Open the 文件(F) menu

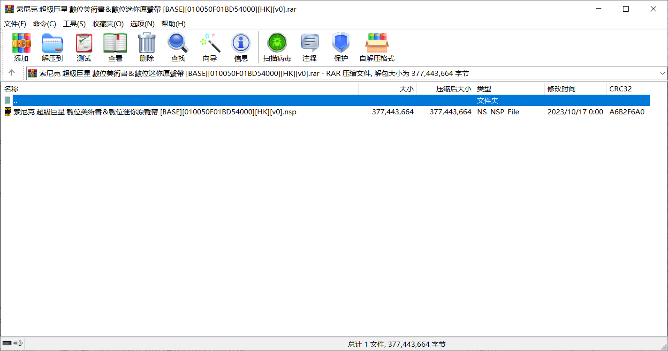coord(15,24)
